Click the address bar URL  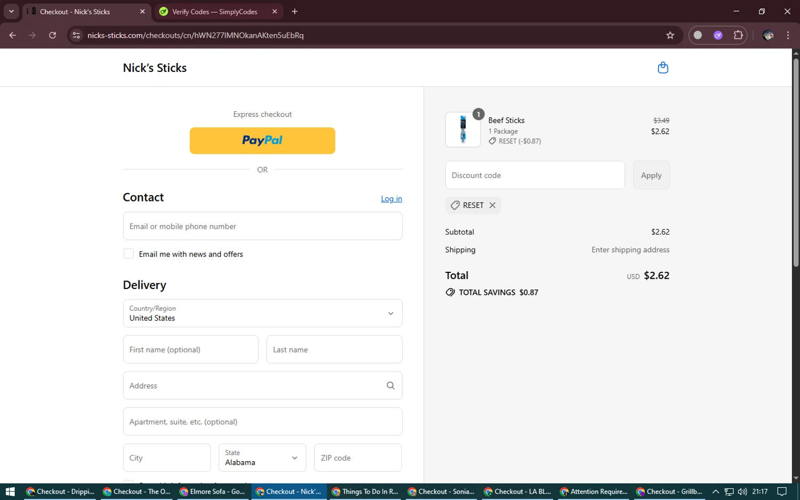click(195, 35)
